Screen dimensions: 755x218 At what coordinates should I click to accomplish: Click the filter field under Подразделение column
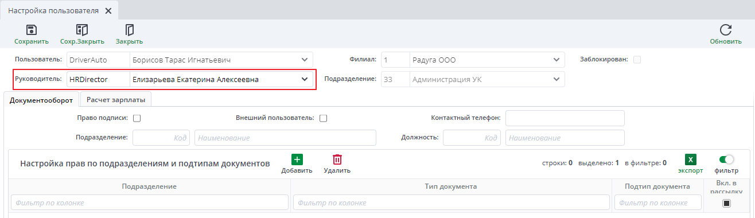(x=149, y=203)
